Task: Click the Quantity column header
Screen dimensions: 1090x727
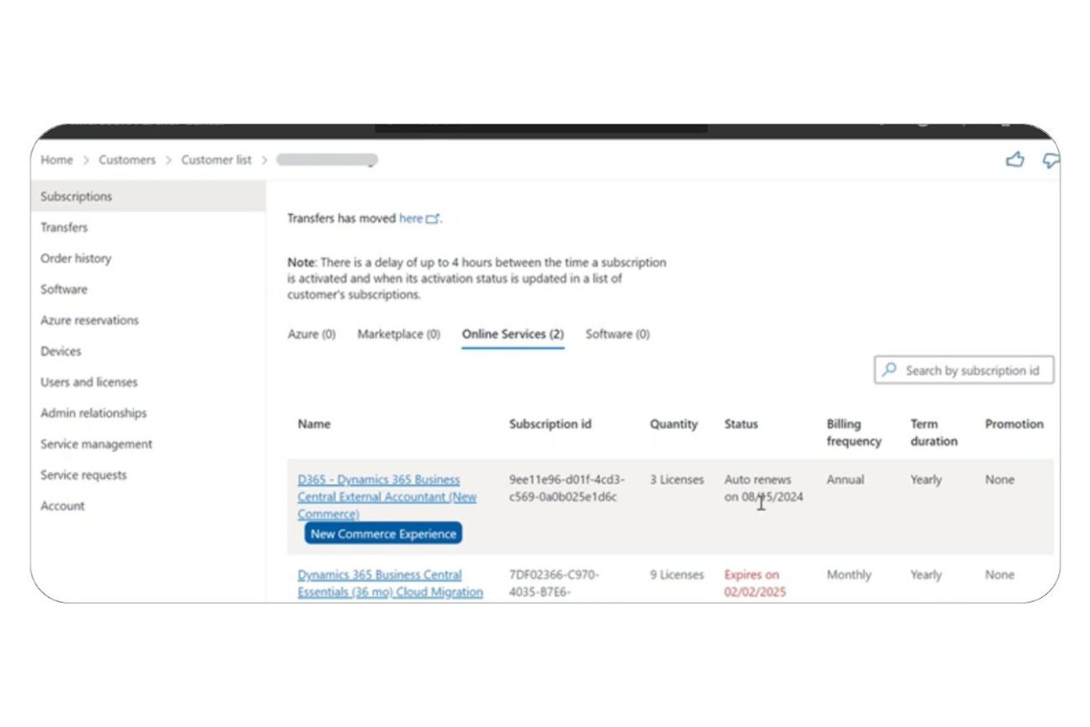Action: 673,424
